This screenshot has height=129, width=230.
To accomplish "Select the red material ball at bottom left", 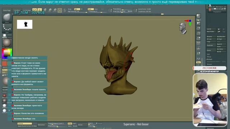I will tap(4, 96).
